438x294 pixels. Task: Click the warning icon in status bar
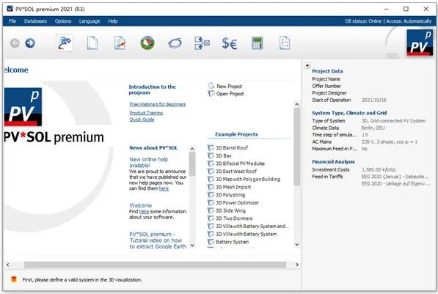(x=14, y=279)
